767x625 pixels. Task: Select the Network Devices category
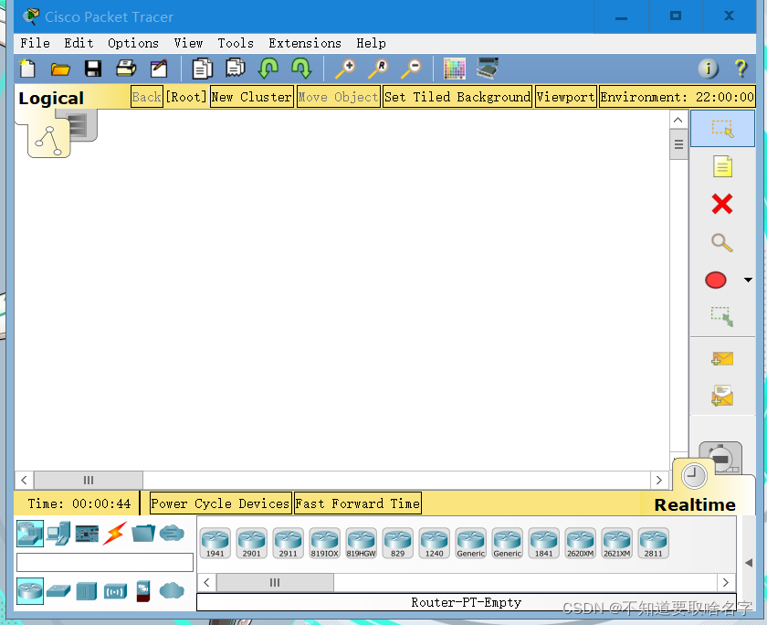pyautogui.click(x=30, y=533)
